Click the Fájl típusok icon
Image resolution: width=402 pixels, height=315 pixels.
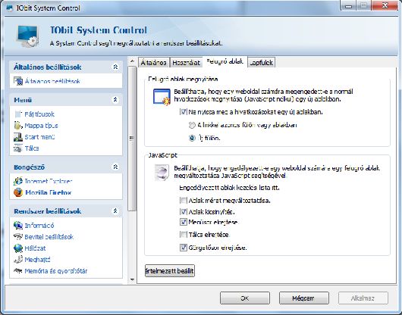pos(18,114)
